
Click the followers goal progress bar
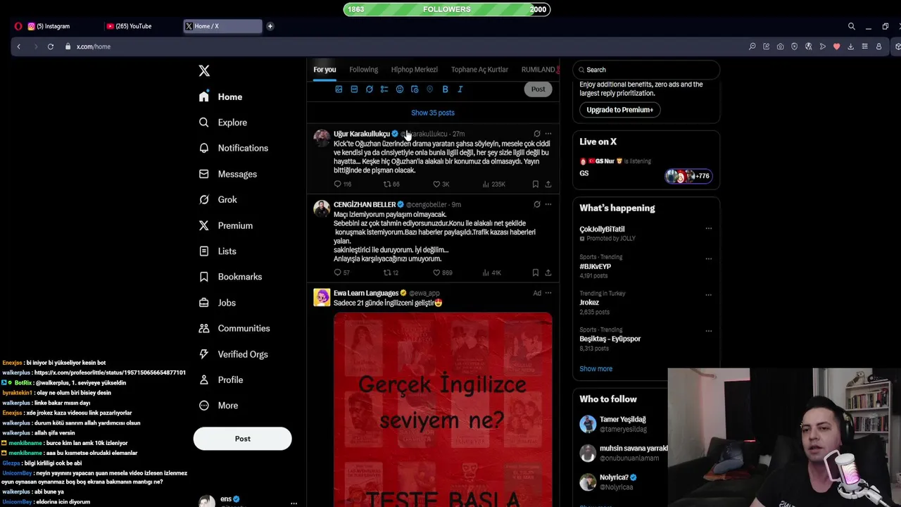click(447, 9)
